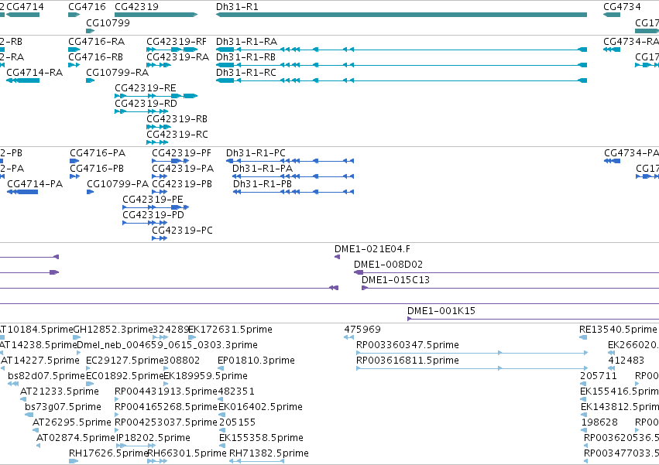Screen dimensions: 659x465
Task: Select transcript Dh31-R1-RB label
Action: [245, 57]
